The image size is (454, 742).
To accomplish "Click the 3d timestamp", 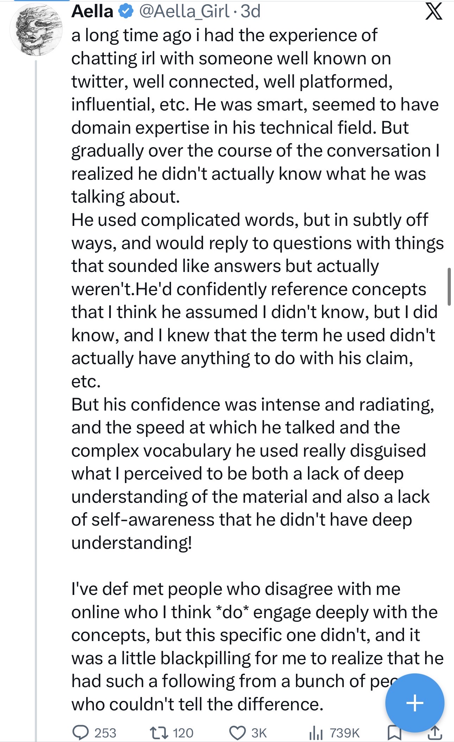I will click(x=251, y=12).
